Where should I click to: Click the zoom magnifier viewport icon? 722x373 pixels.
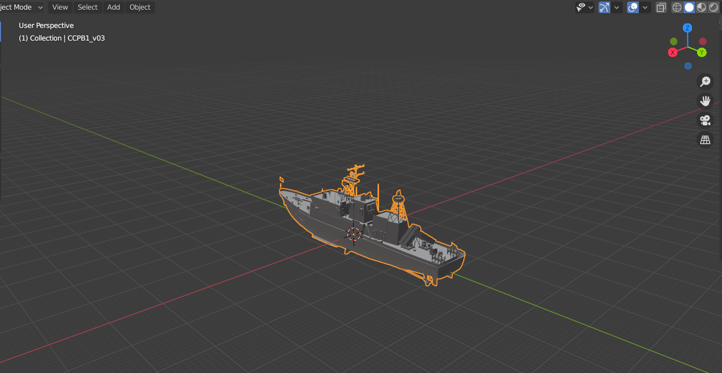coord(705,81)
